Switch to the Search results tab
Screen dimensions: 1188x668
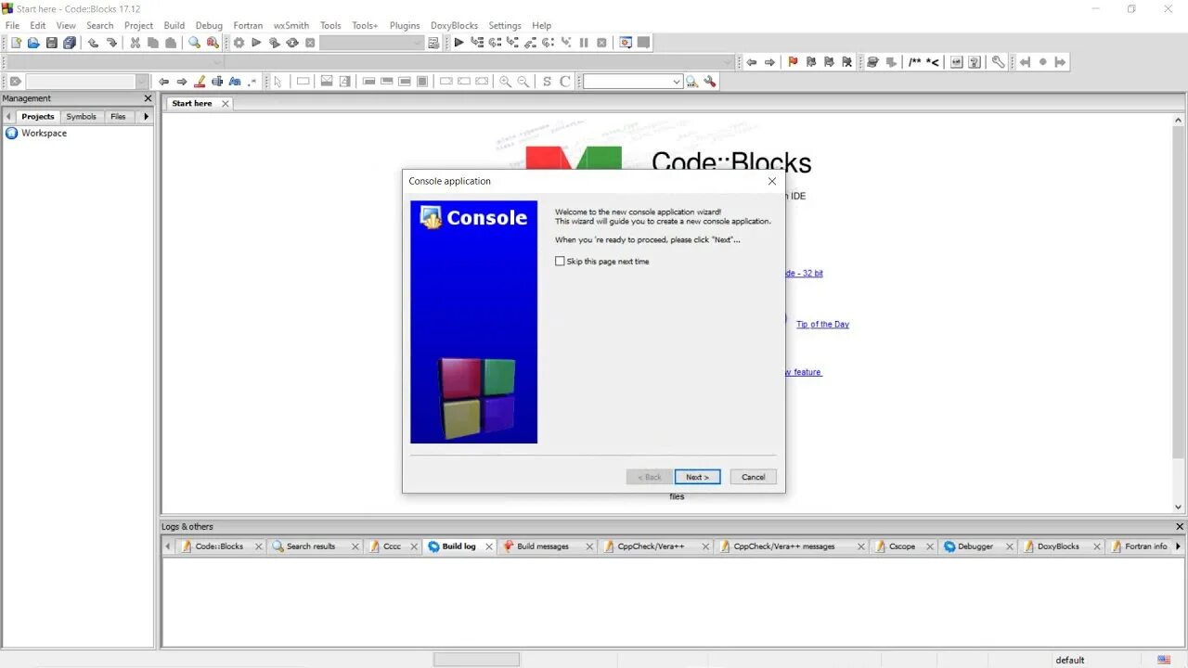click(x=311, y=546)
